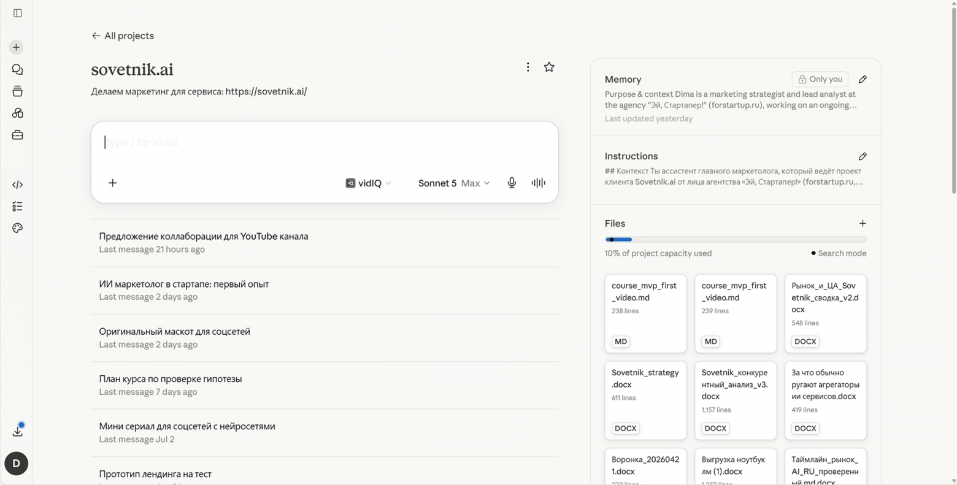Open the palette icon in the sidebar
Viewport: 957px width, 485px height.
tap(17, 228)
